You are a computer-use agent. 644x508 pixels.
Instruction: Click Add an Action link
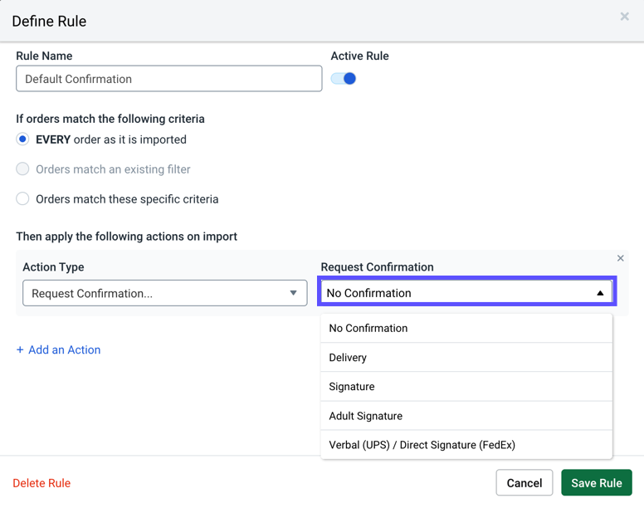(58, 349)
